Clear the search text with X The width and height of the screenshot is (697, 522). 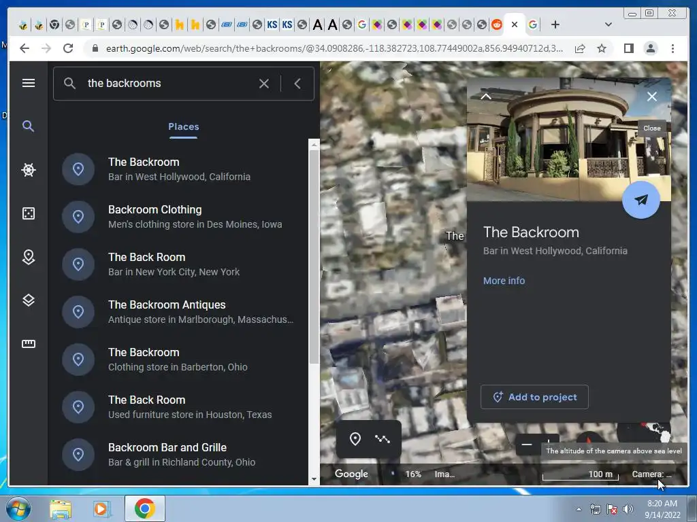point(264,84)
